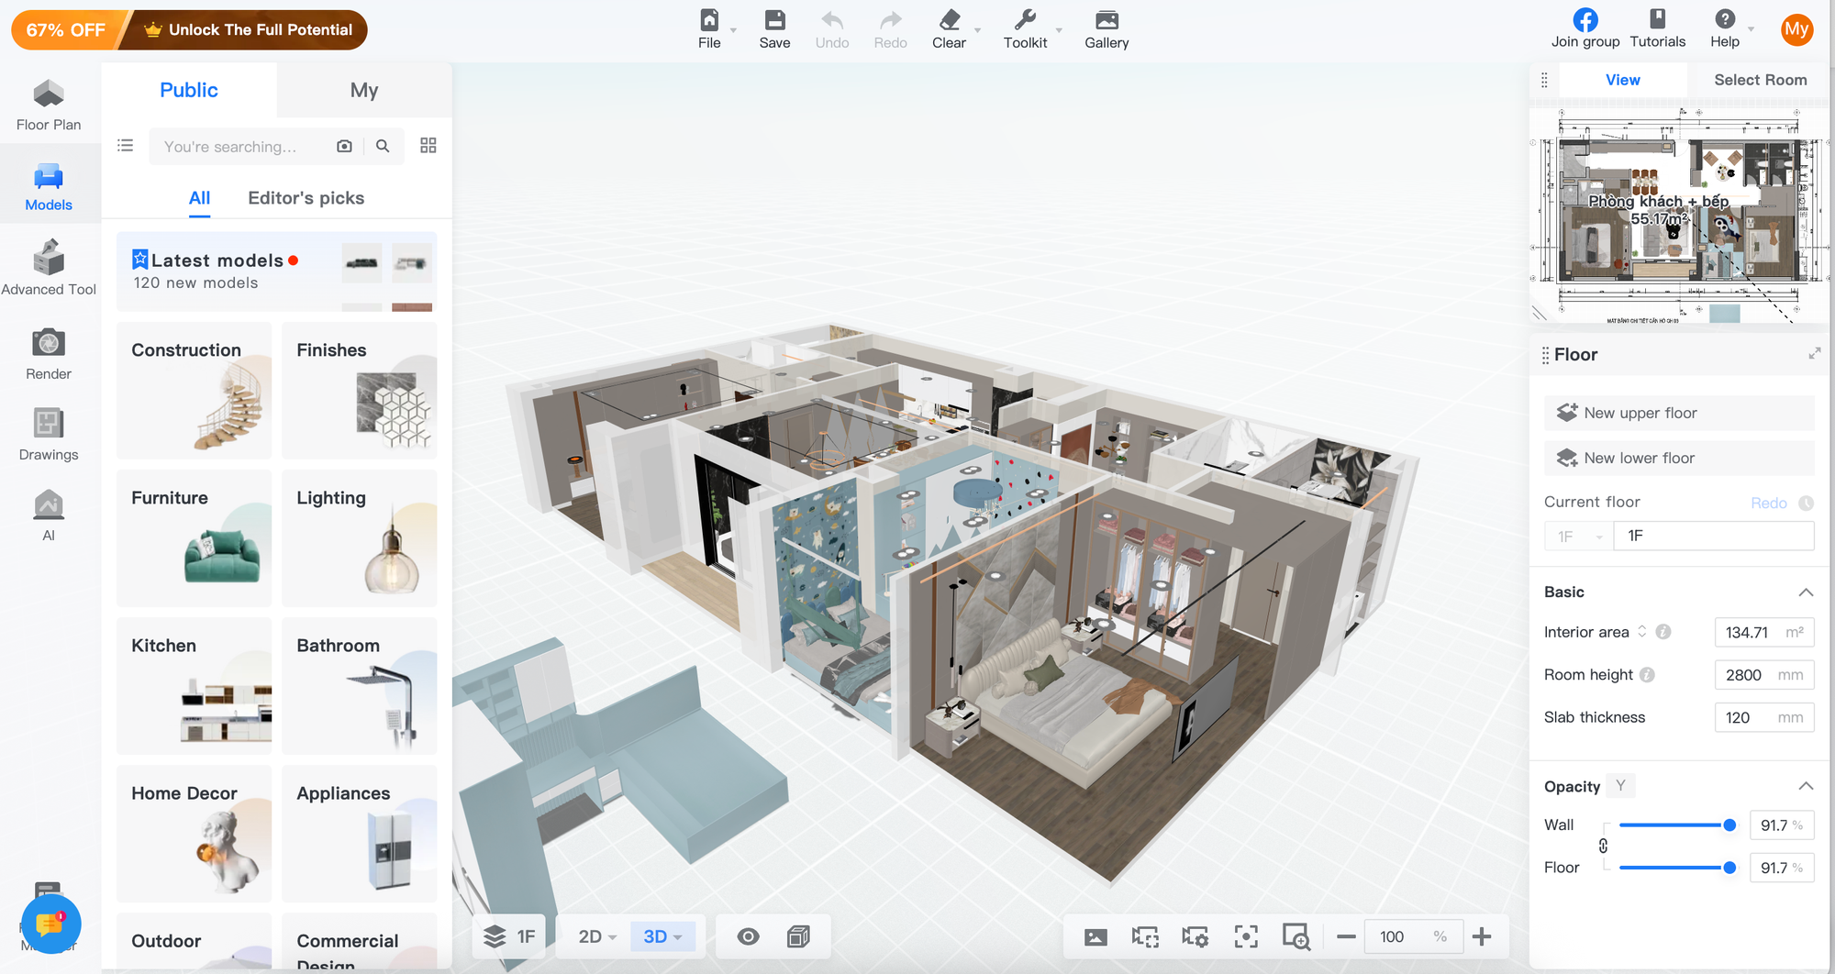This screenshot has height=974, width=1835.
Task: Expand the Floor panel with arrows icon
Action: 1815,354
